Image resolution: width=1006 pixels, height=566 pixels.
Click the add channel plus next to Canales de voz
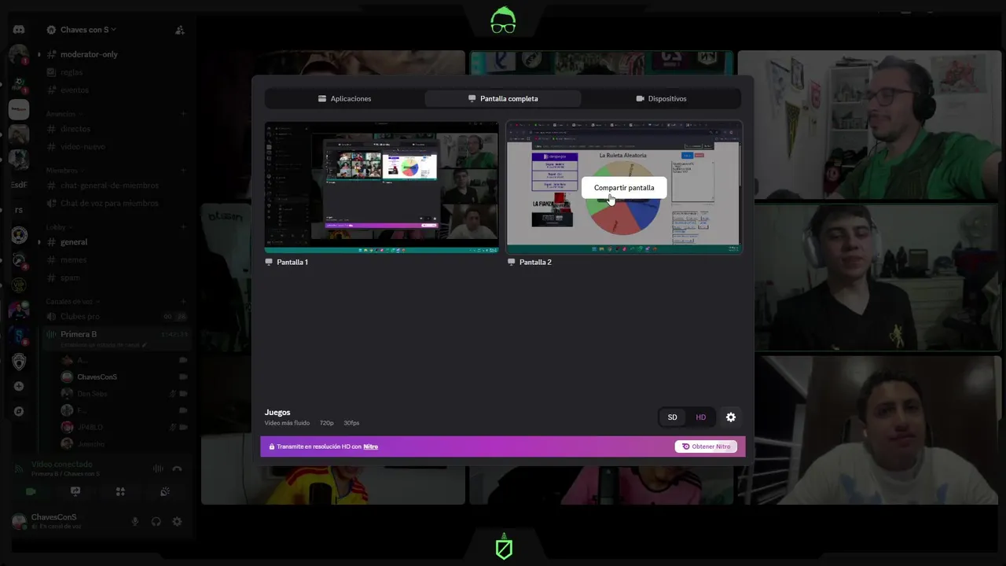pyautogui.click(x=183, y=302)
